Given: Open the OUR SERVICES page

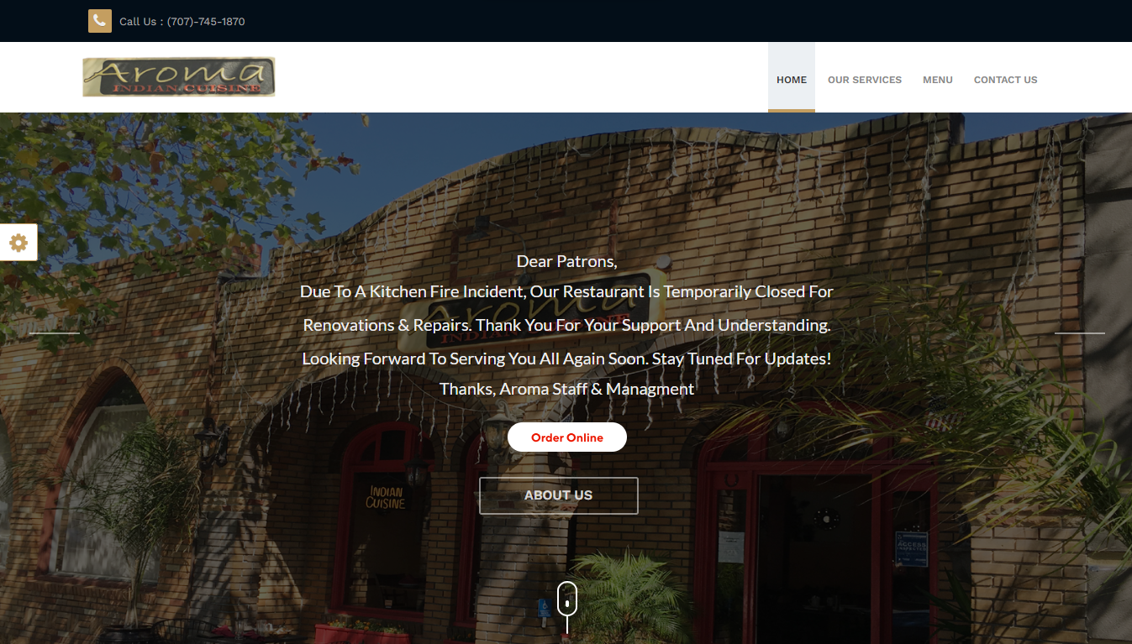Looking at the screenshot, I should (865, 80).
